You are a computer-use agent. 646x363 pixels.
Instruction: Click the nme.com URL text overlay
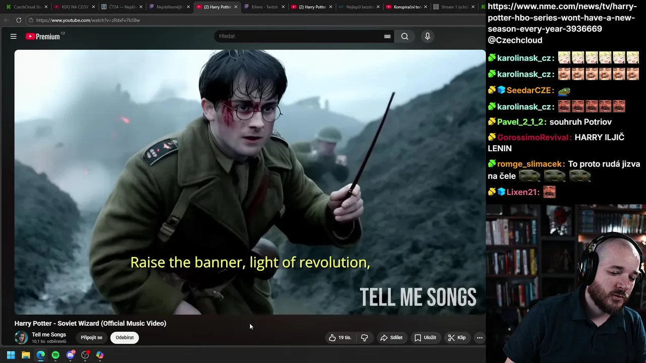(562, 18)
